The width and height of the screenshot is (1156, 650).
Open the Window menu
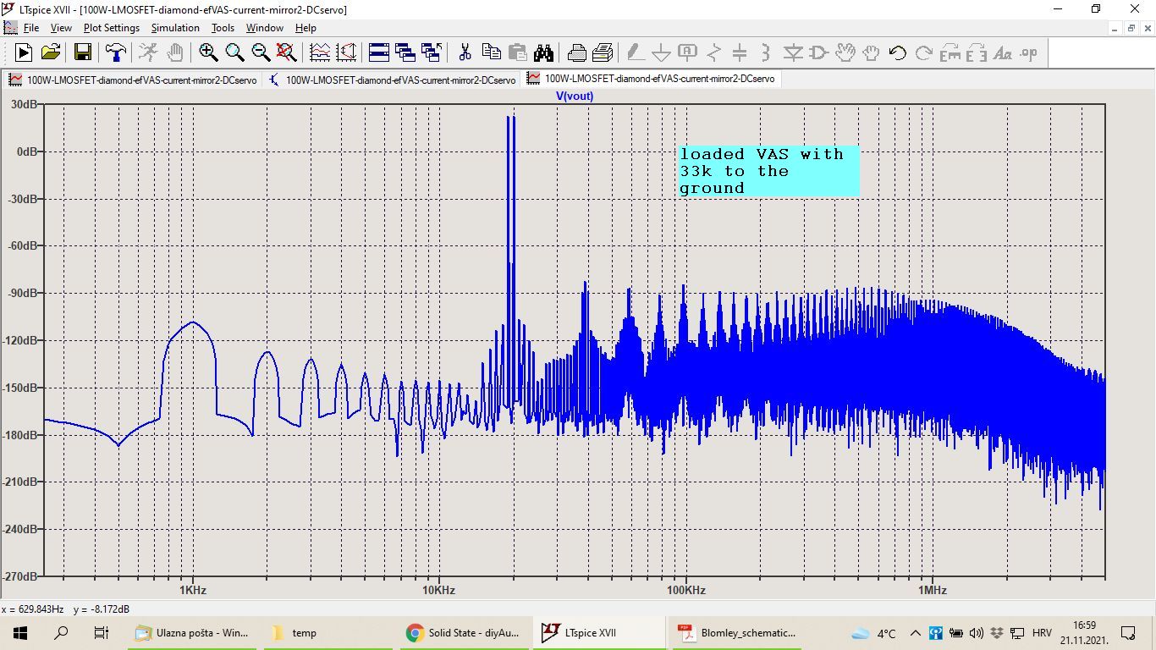tap(265, 28)
